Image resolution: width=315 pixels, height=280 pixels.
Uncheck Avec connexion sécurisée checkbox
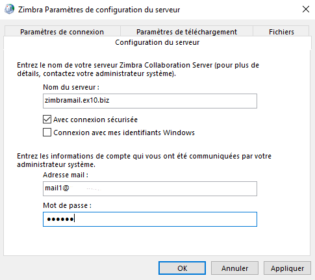[x=47, y=120]
